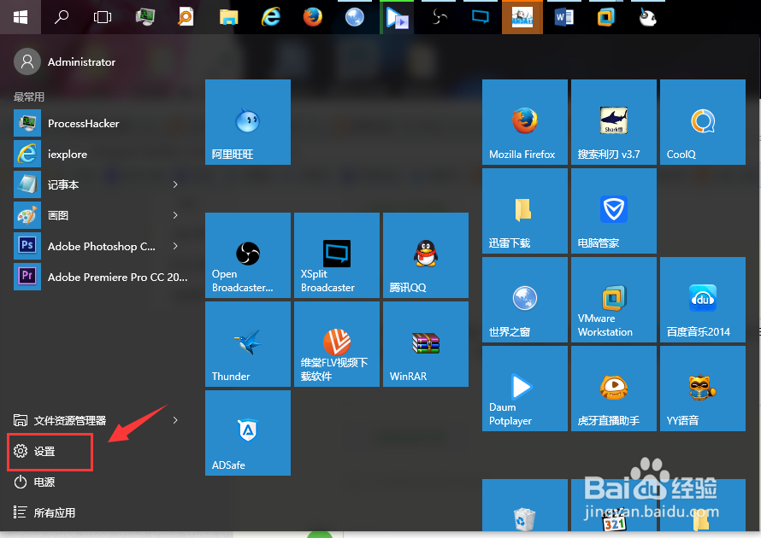This screenshot has height=538, width=761.
Task: Open the XSplit icon on the taskbar
Action: click(481, 17)
